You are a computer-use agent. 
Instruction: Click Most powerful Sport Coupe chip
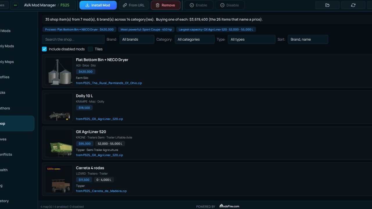pos(146,30)
